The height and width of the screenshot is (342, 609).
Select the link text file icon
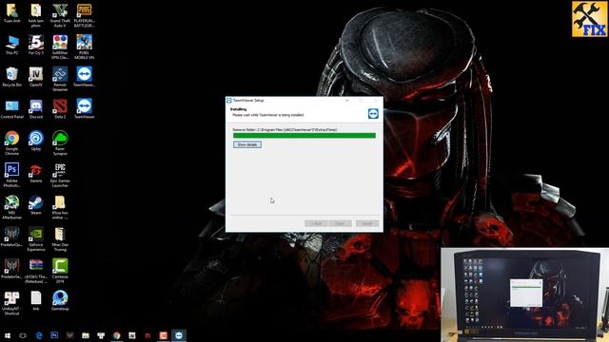coord(36,301)
